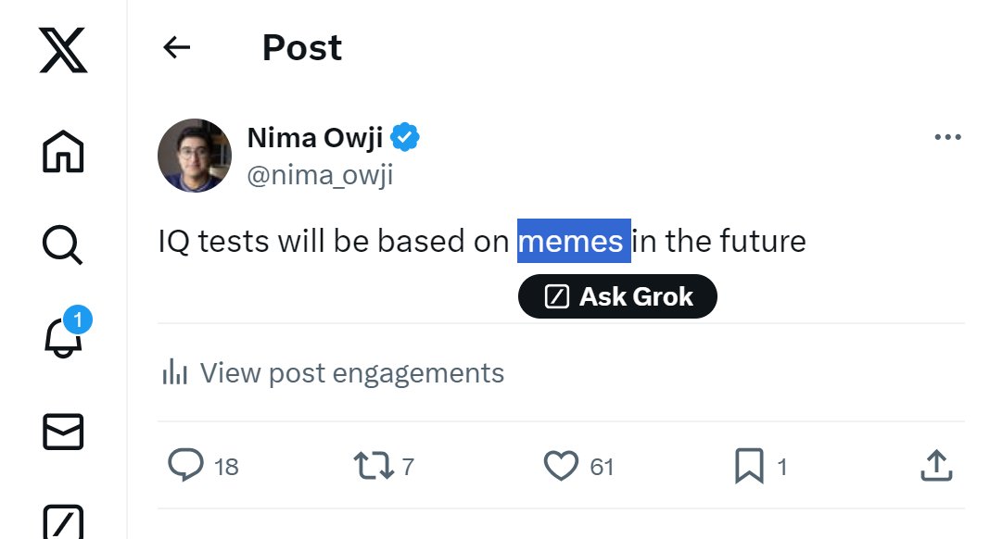This screenshot has height=539, width=990.
Task: Go back using the arrow
Action: tap(176, 48)
